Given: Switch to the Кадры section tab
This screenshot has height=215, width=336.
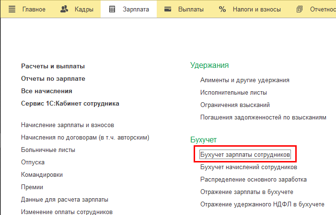Looking at the screenshot, I should click(83, 9).
